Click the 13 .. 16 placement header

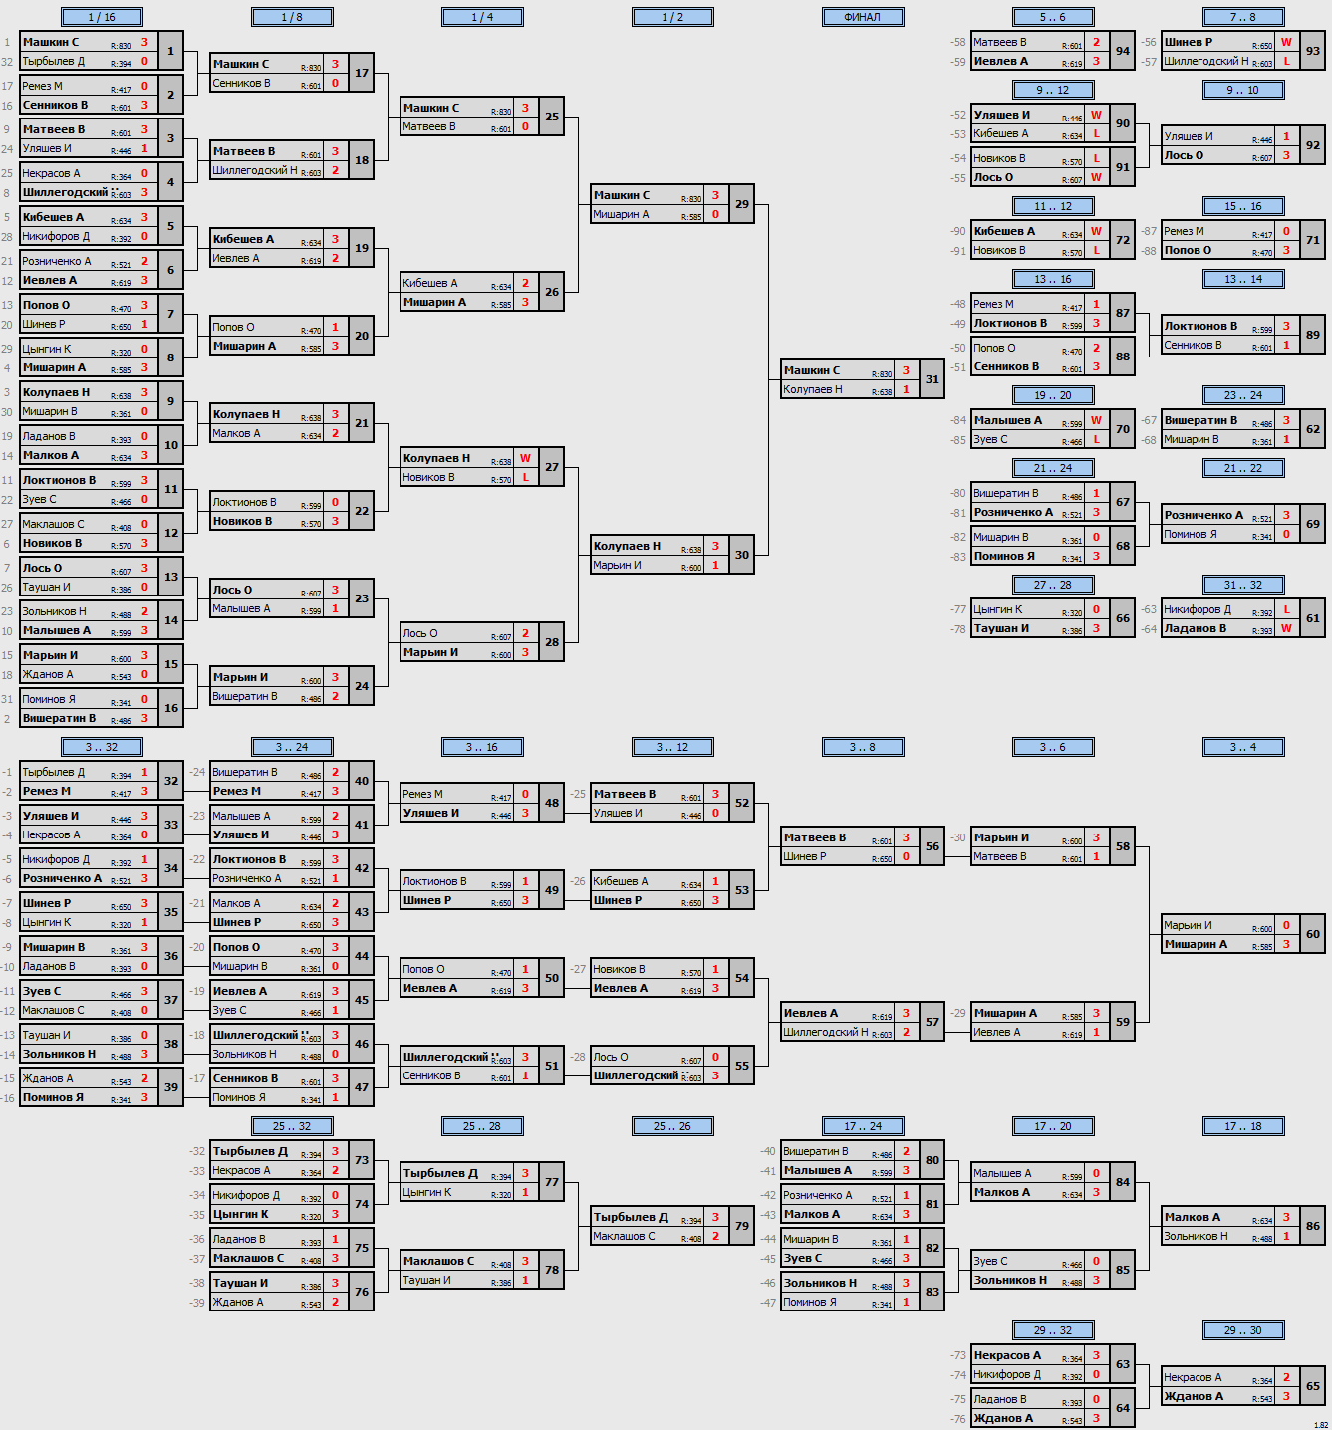(1053, 279)
